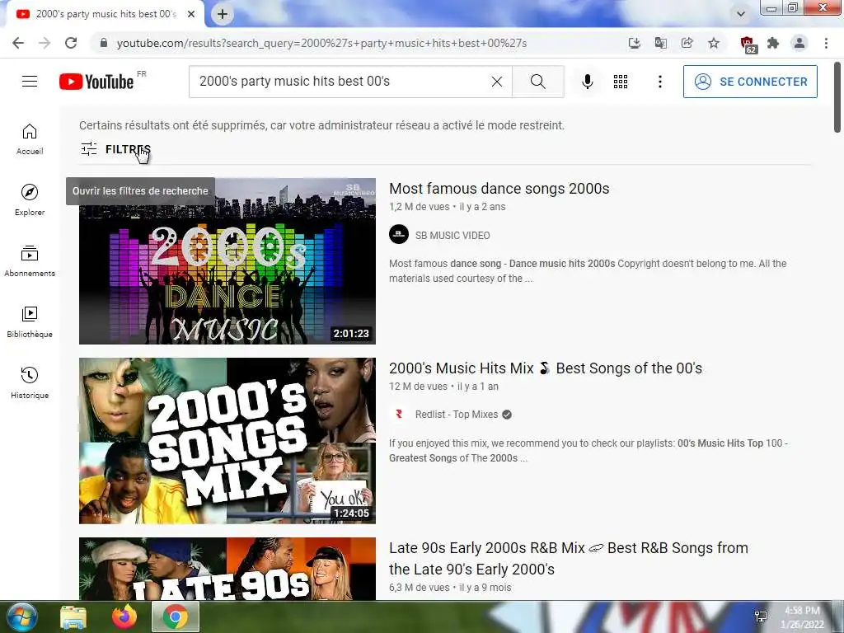Open Bibliothèque in the sidebar
Image resolution: width=844 pixels, height=633 pixels.
point(30,322)
